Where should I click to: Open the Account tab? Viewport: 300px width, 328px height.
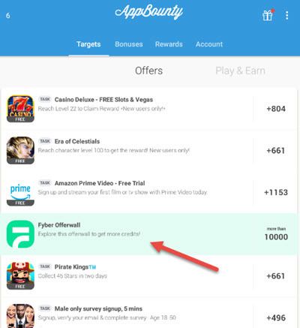[x=209, y=44]
